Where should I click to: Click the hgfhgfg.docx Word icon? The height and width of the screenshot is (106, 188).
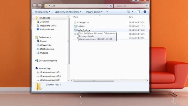point(75,30)
